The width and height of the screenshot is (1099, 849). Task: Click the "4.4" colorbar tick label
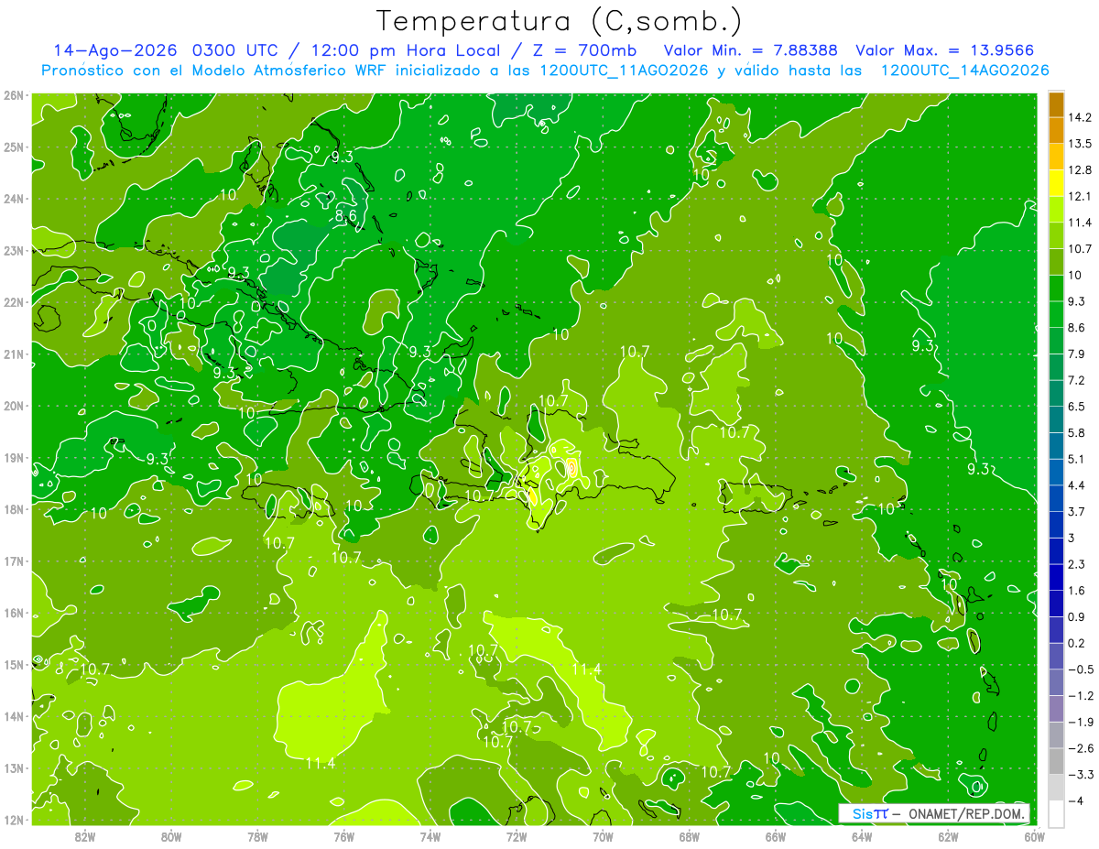(x=1077, y=485)
